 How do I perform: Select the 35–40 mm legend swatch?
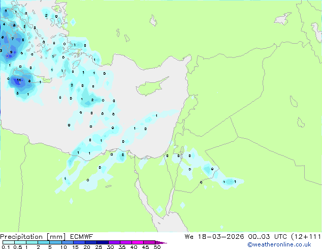(x=125, y=242)
